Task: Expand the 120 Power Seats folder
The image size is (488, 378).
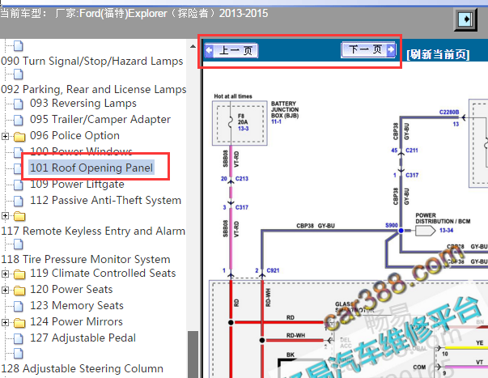Action: click(x=5, y=290)
